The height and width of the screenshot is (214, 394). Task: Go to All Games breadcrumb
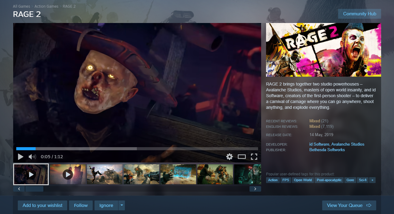(x=21, y=6)
